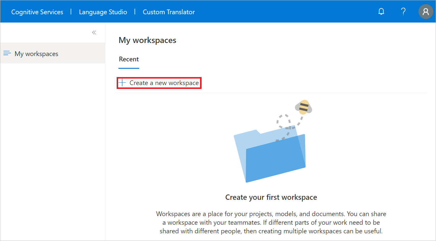Click the workspace description paragraph text
Image resolution: width=436 pixels, height=241 pixels.
click(x=271, y=222)
